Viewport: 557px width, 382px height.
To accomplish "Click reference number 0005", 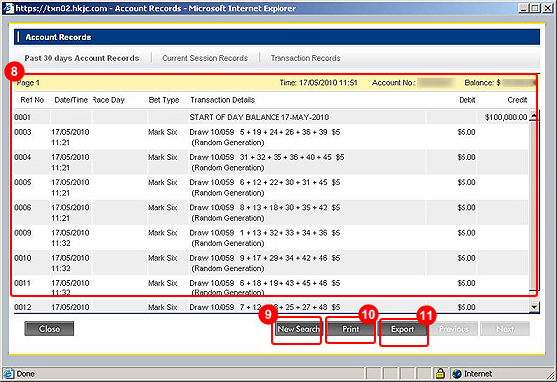I will pyautogui.click(x=22, y=182).
